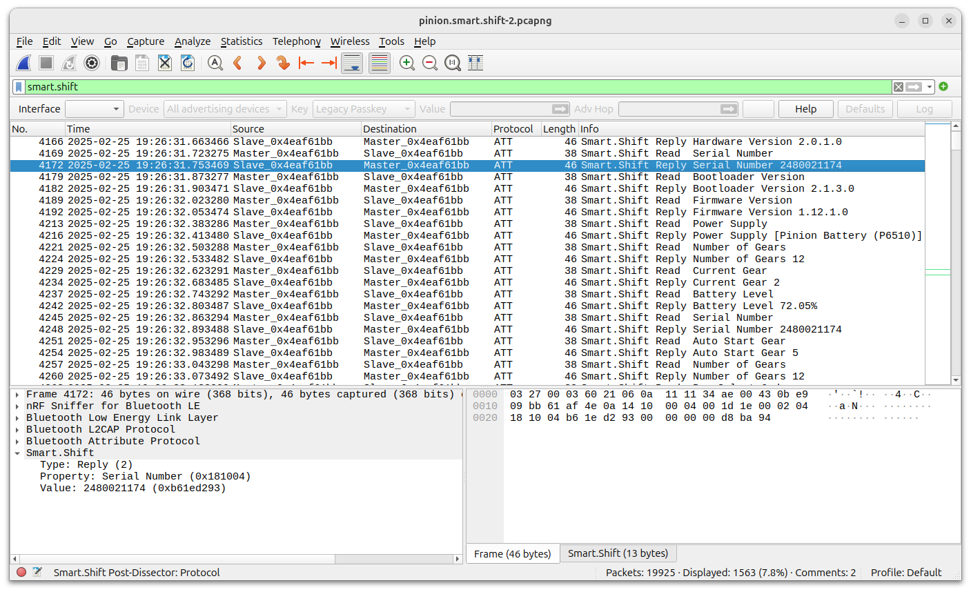This screenshot has width=971, height=592.
Task: Toggle packet list colorization
Action: pos(379,63)
